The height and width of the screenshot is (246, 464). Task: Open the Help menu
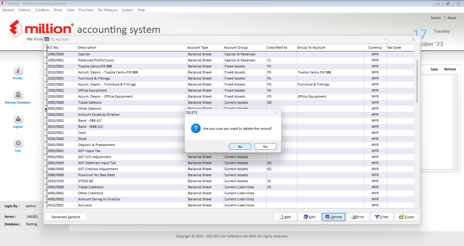[141, 10]
